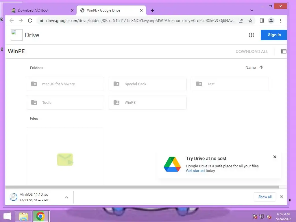Click the horizontal scrollbar
Viewport: 296px width, 222px height.
pos(142,187)
